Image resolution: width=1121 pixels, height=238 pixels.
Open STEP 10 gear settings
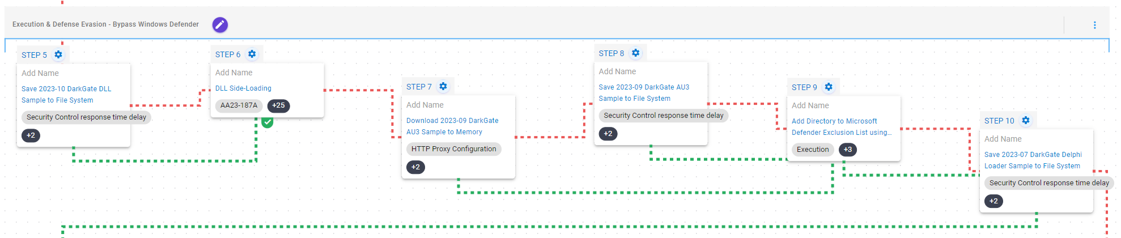coord(1026,121)
